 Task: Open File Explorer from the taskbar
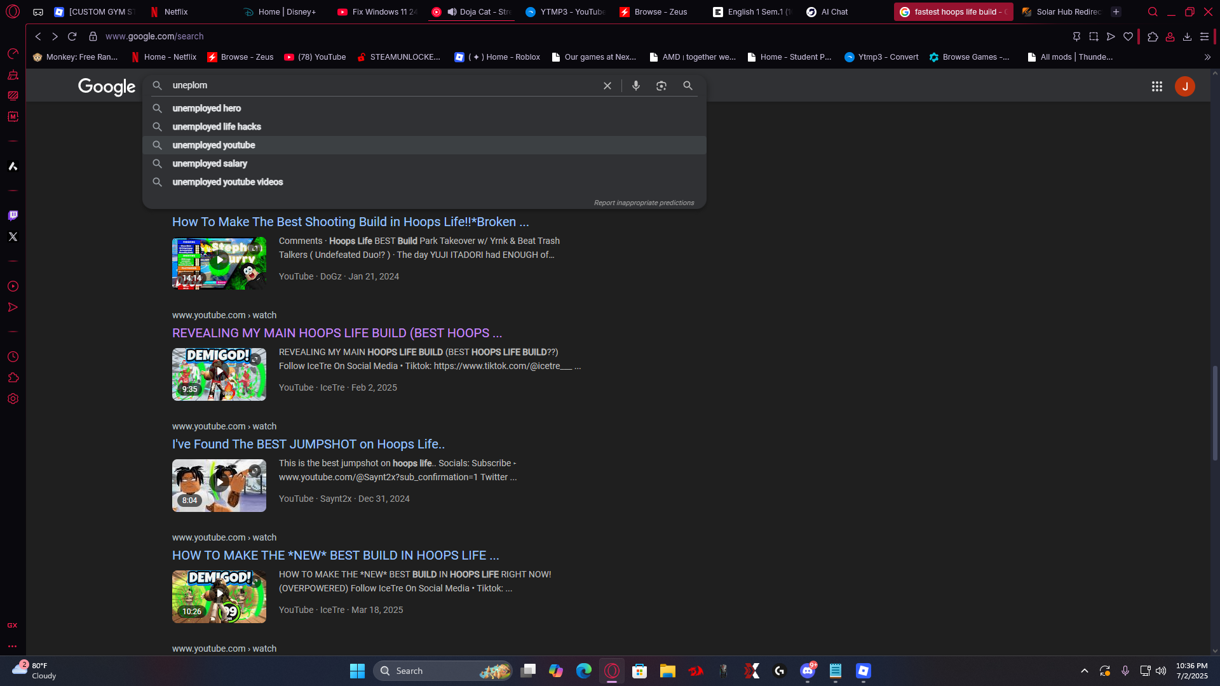667,671
